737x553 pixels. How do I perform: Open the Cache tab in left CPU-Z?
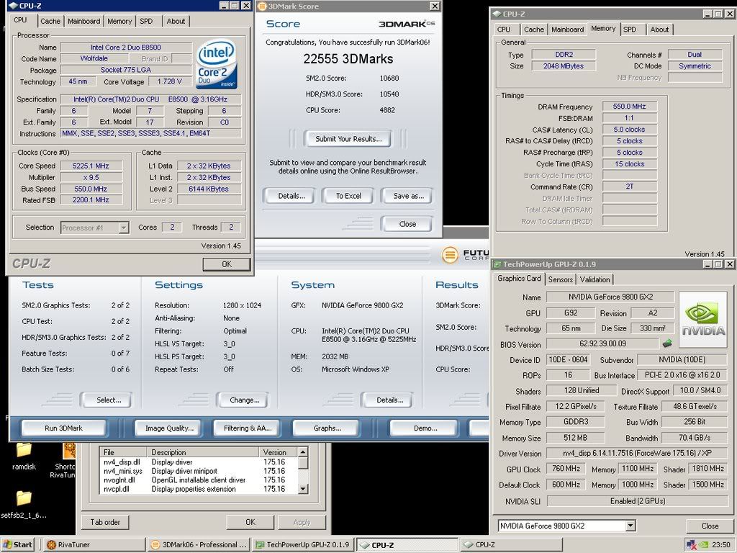(x=50, y=21)
